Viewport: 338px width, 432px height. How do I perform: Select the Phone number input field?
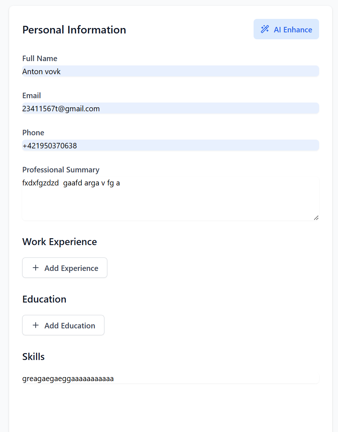(x=170, y=146)
